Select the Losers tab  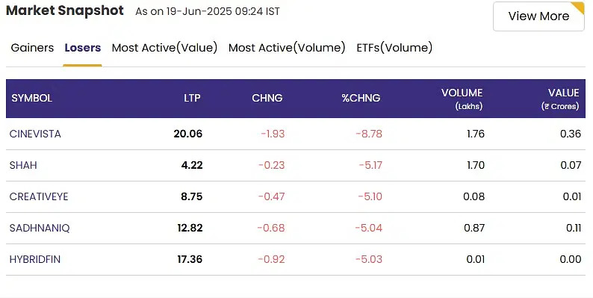(82, 48)
